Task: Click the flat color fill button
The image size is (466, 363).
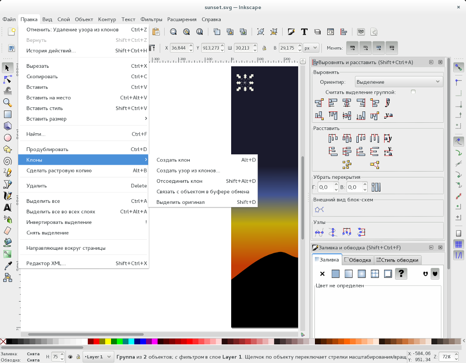Action: (x=335, y=273)
